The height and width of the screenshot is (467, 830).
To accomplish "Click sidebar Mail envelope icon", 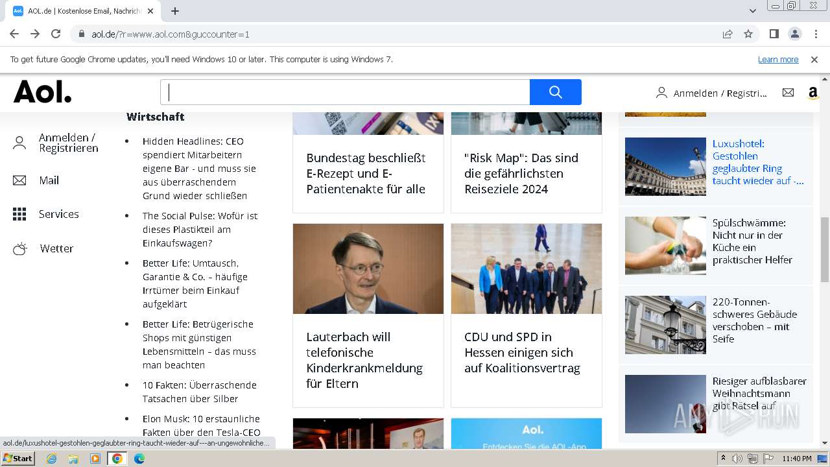I will (x=19, y=180).
